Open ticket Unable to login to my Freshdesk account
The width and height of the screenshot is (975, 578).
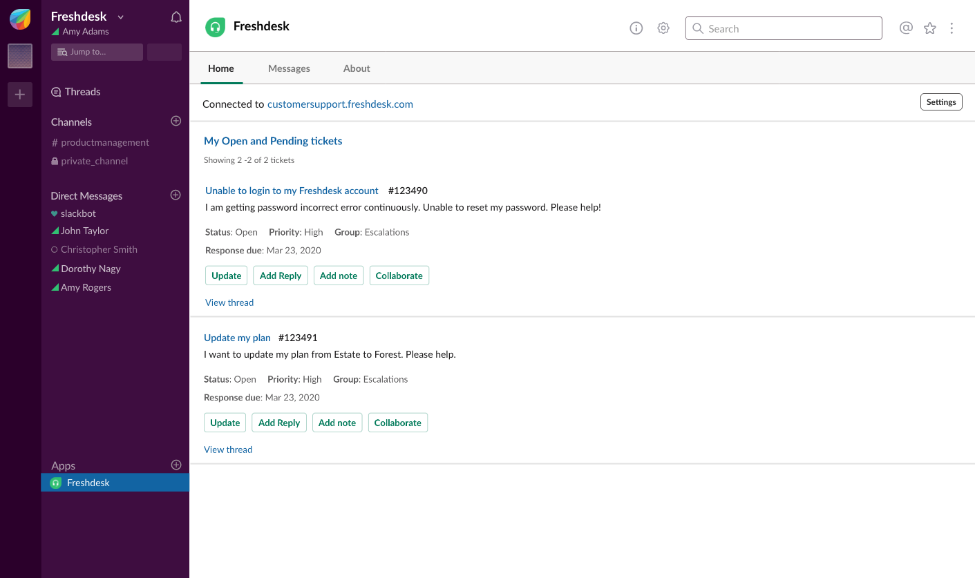292,191
